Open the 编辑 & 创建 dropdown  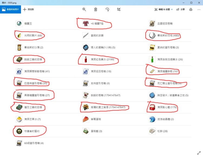[164, 9]
